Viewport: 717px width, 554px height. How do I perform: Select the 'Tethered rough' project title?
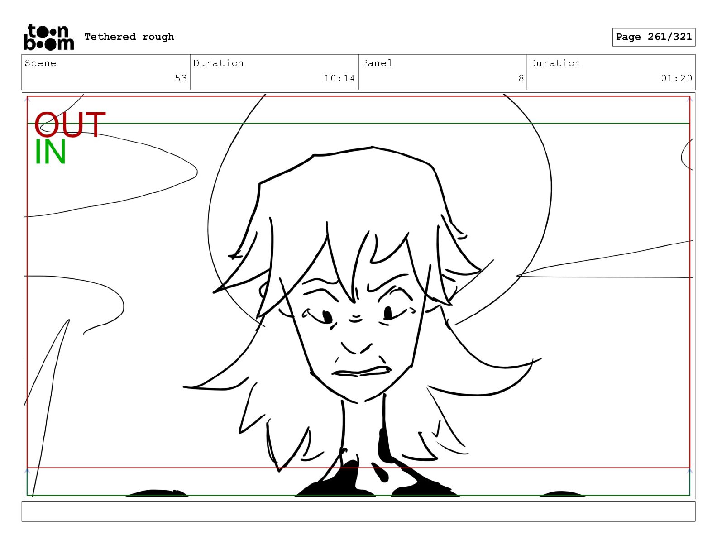pos(129,37)
